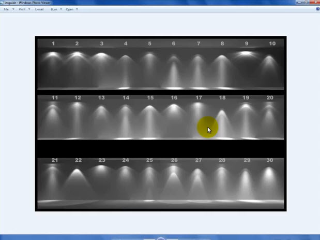Image resolution: width=320 pixels, height=240 pixels.
Task: Open the File menu
Action: click(6, 9)
